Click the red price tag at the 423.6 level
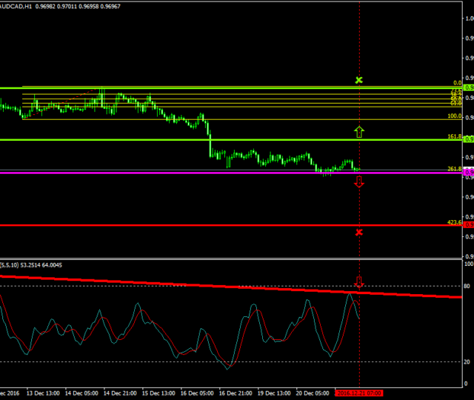474x400 pixels. (x=468, y=224)
